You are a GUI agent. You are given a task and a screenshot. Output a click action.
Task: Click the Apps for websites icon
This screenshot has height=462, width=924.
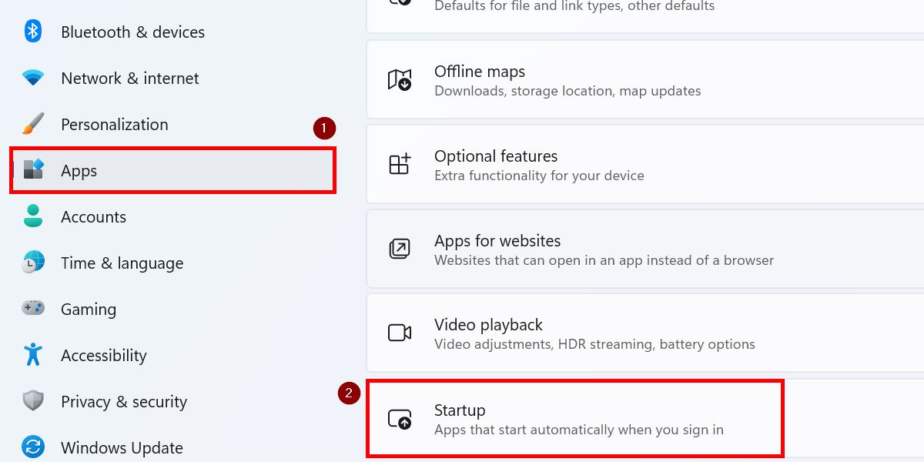[399, 248]
